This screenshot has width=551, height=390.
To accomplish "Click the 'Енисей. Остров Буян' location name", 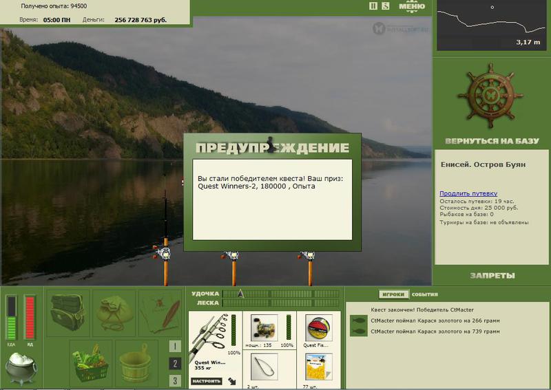I will pyautogui.click(x=484, y=164).
